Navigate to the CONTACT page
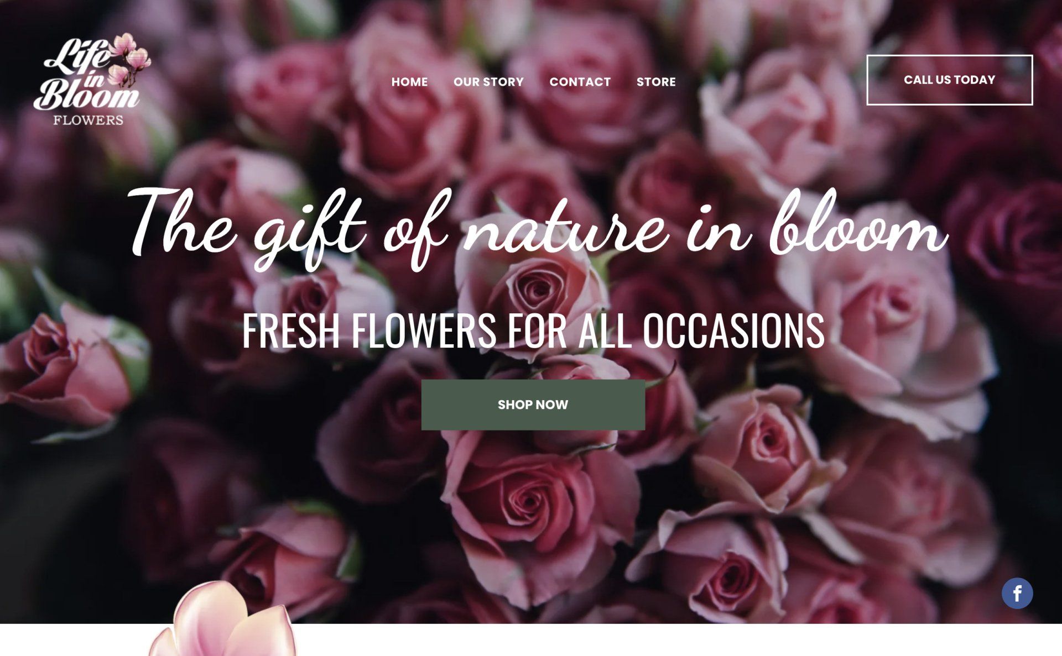The height and width of the screenshot is (656, 1062). [580, 82]
